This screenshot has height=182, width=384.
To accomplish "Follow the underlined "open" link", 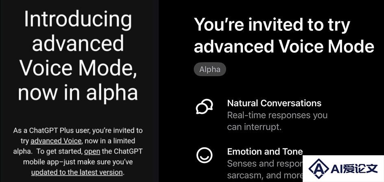I will click(92, 152).
